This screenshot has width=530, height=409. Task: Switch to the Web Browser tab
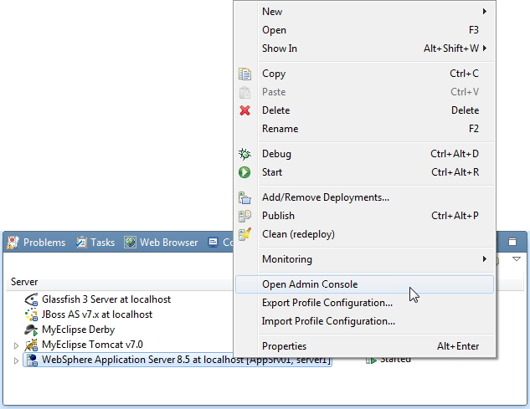[162, 243]
